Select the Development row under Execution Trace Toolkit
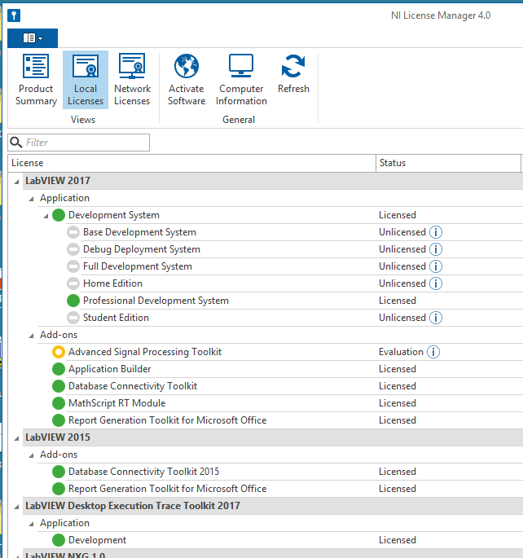 (97, 540)
